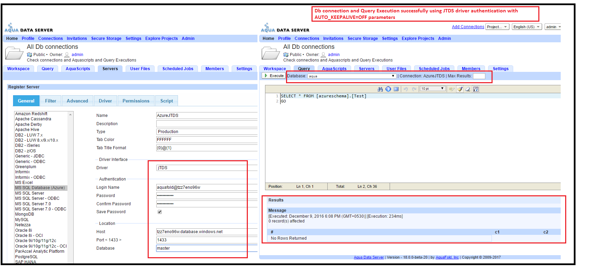The width and height of the screenshot is (591, 272).
Task: Open the User Files tab in the left window
Action: [x=140, y=69]
